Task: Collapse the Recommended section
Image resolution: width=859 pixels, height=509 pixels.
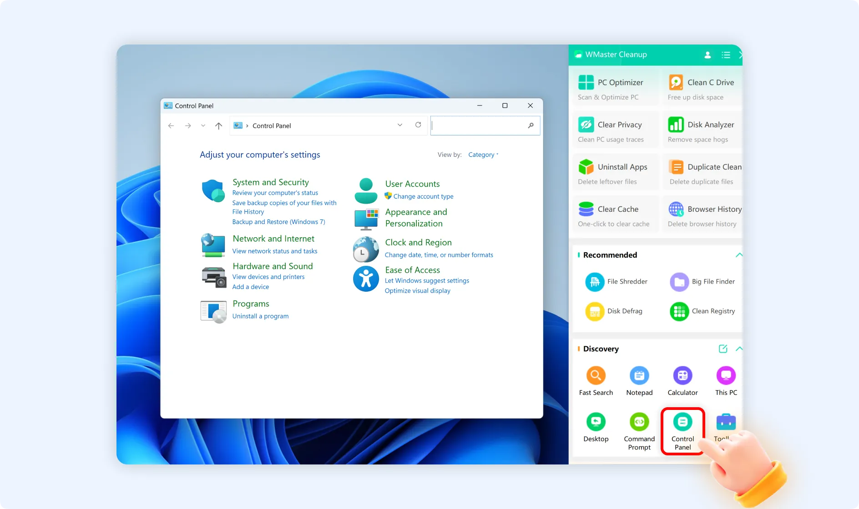Action: [739, 255]
